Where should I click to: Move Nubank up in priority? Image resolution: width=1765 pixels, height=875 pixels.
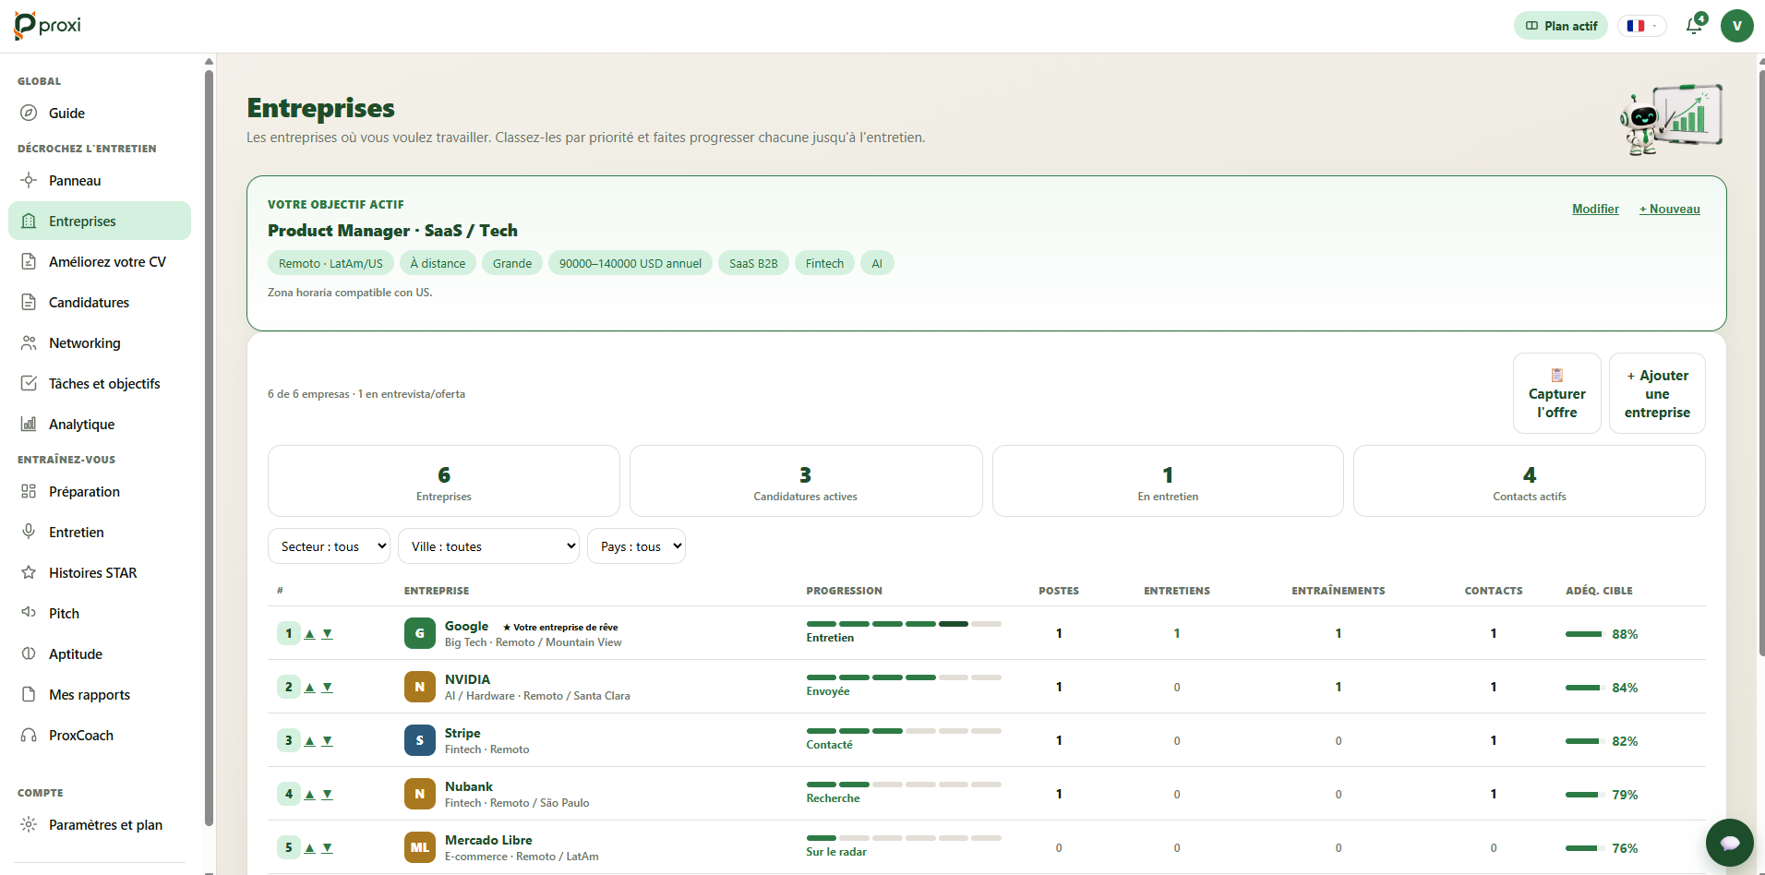coord(310,795)
